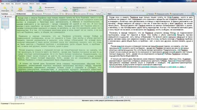
Task: Click Распознать in the image toolbar
Action: [47, 14]
